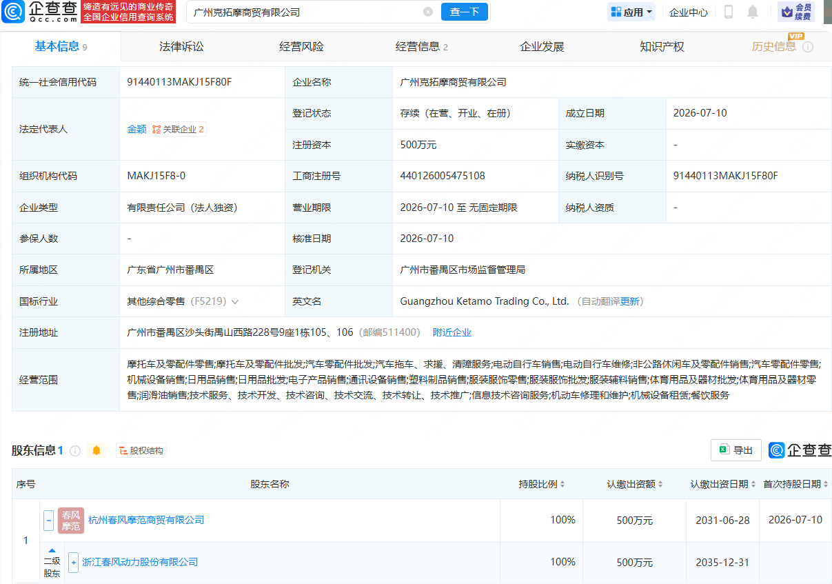Image resolution: width=832 pixels, height=584 pixels.
Task: Focus the company search input field
Action: [x=307, y=12]
